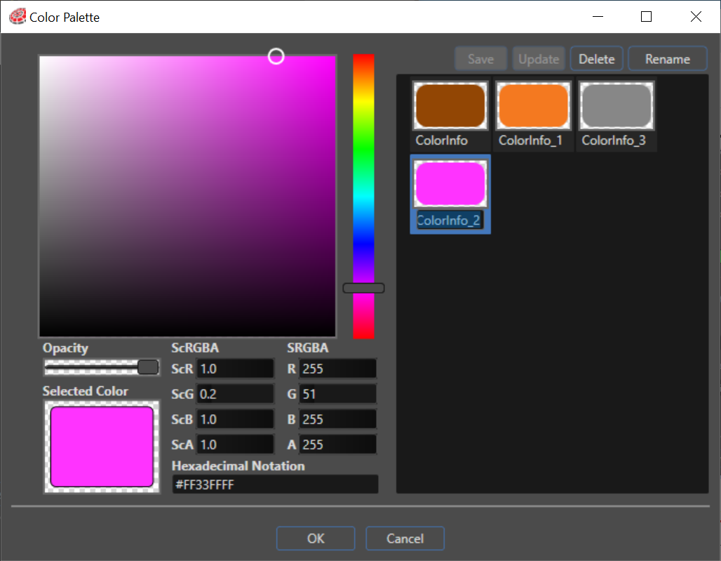Select the gray ColorInfo_3 swatch
Image resolution: width=721 pixels, height=561 pixels.
tap(616, 106)
